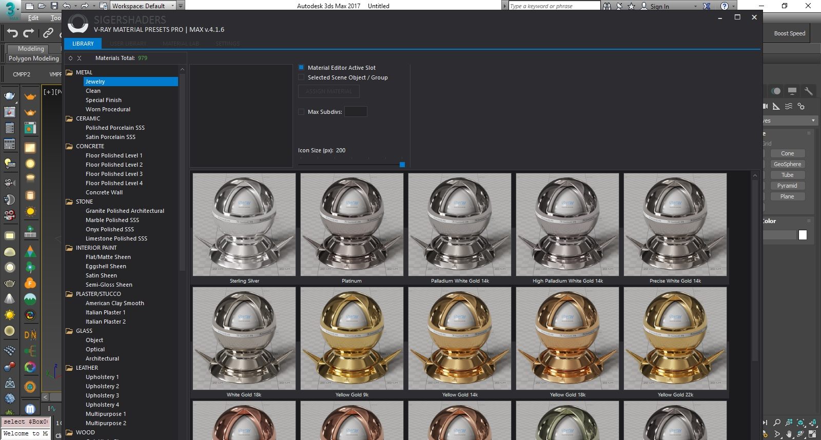Enable the Max Subdivs checkbox

[301, 111]
